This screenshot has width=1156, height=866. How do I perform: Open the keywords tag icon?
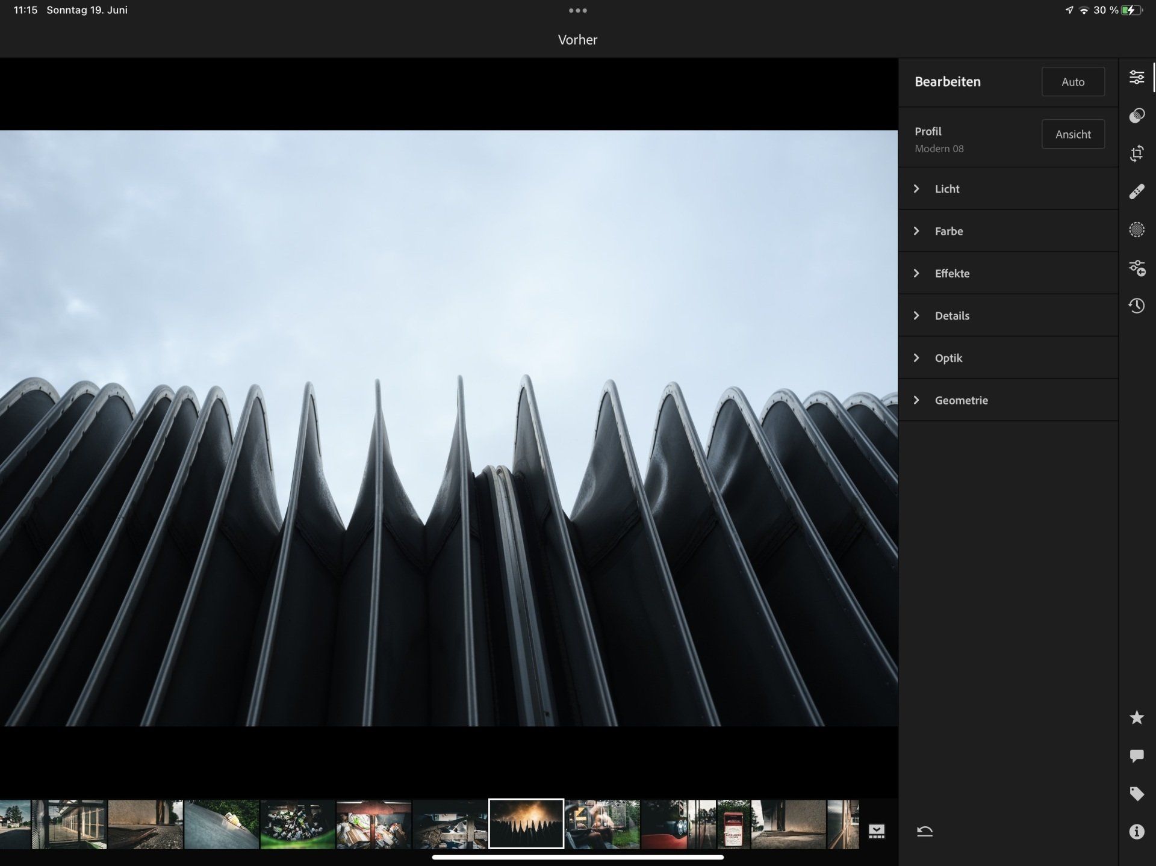[1136, 794]
